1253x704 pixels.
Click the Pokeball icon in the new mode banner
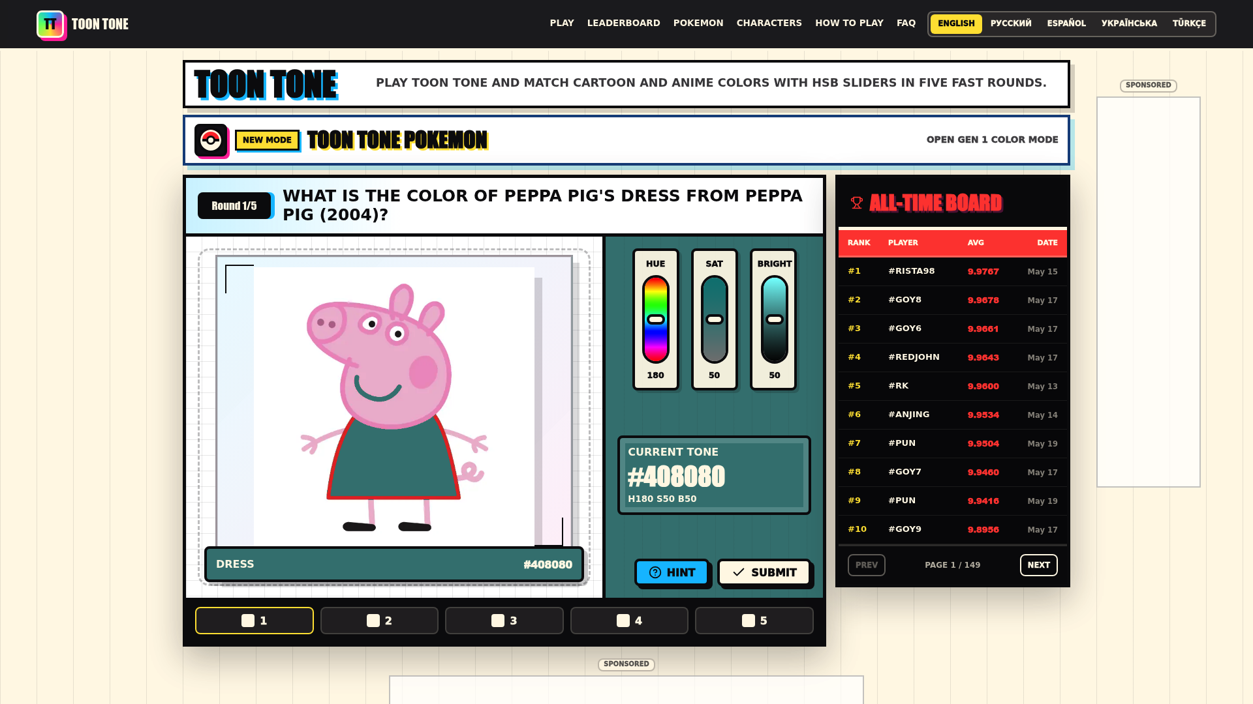tap(211, 140)
